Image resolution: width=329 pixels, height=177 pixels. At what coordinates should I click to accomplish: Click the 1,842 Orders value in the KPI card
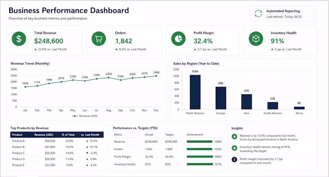tap(124, 41)
